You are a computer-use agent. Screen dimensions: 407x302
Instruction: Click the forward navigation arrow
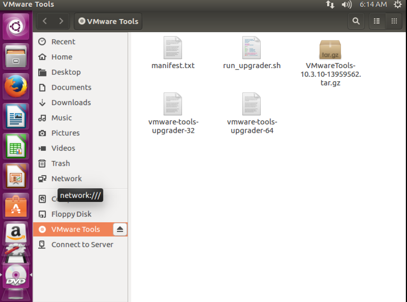[x=61, y=21]
